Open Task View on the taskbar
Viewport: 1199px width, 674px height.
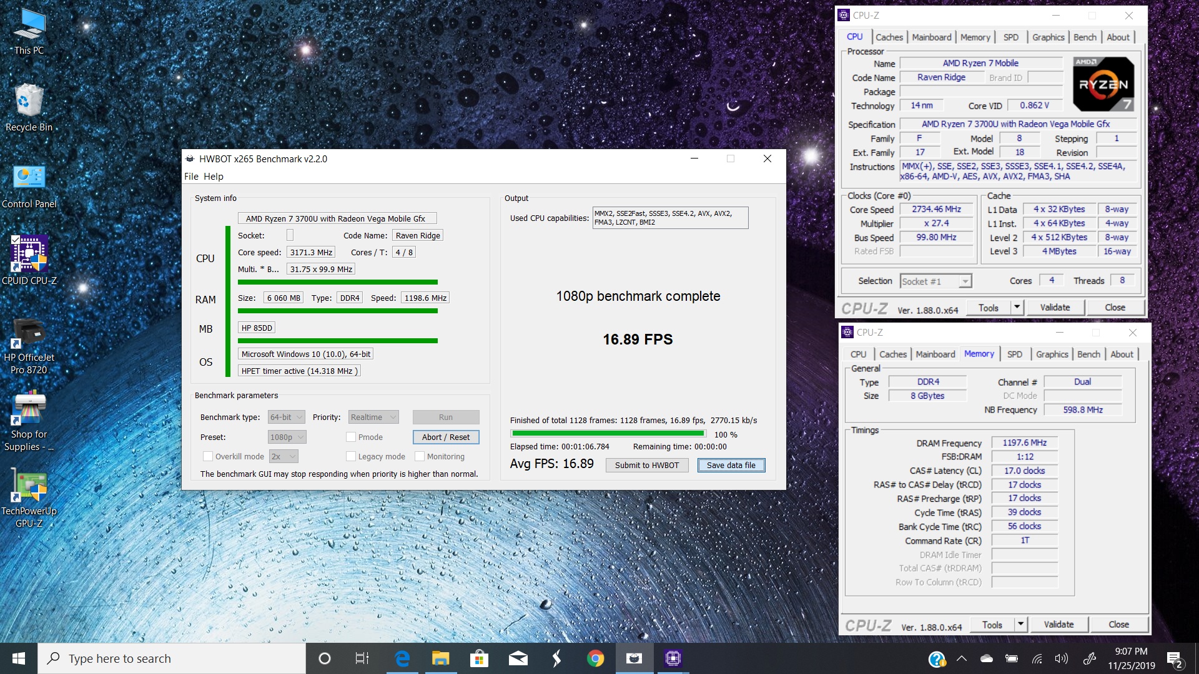362,658
